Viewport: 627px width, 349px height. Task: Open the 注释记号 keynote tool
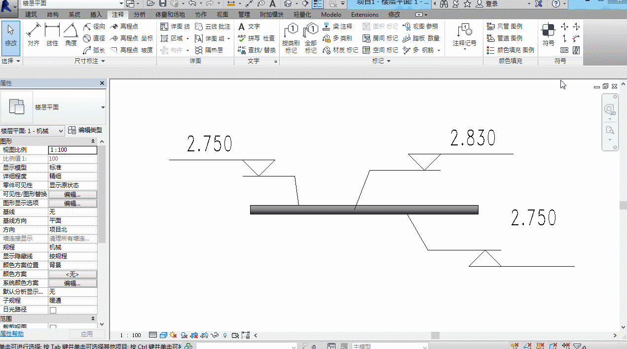tap(465, 35)
